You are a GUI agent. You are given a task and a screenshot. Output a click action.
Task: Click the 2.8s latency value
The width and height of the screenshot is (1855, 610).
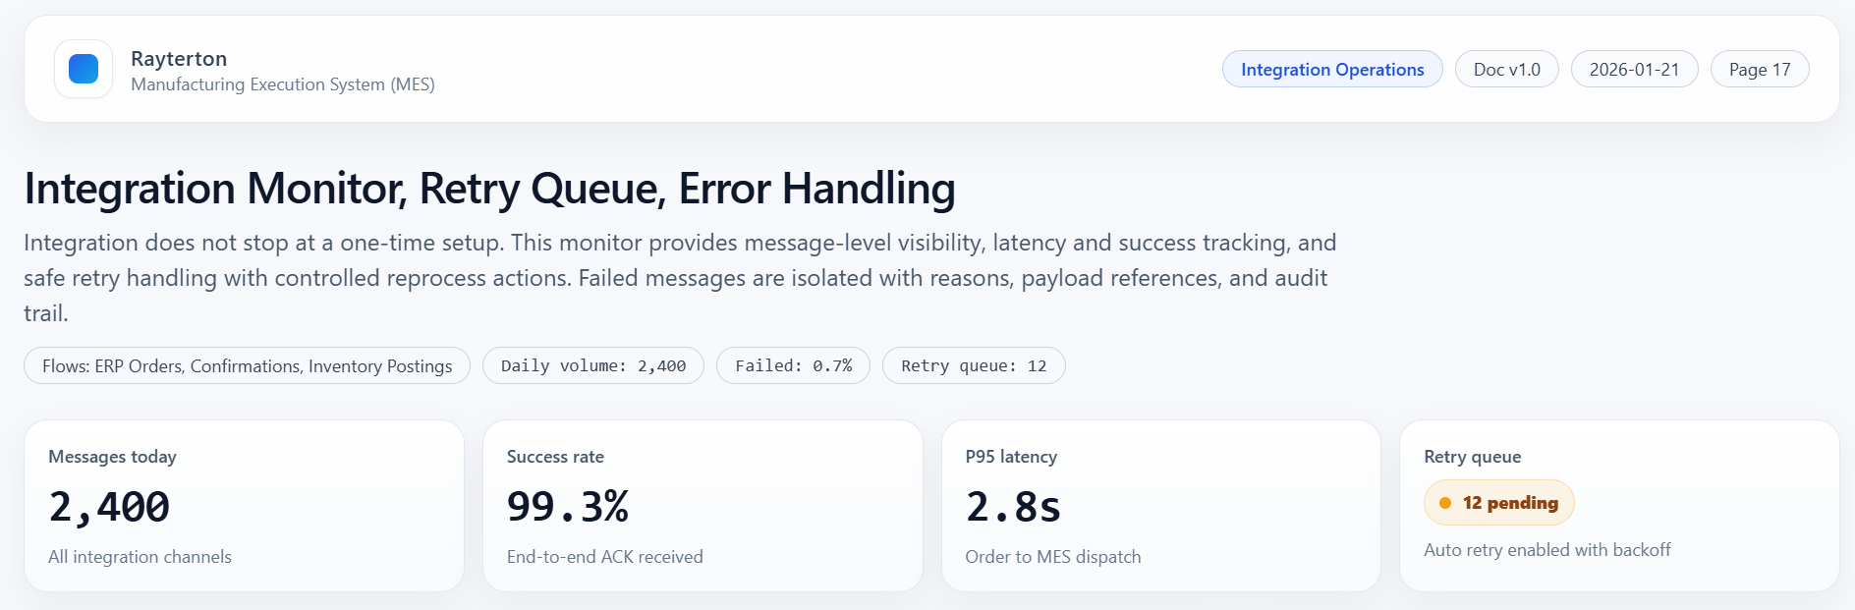point(1013,507)
